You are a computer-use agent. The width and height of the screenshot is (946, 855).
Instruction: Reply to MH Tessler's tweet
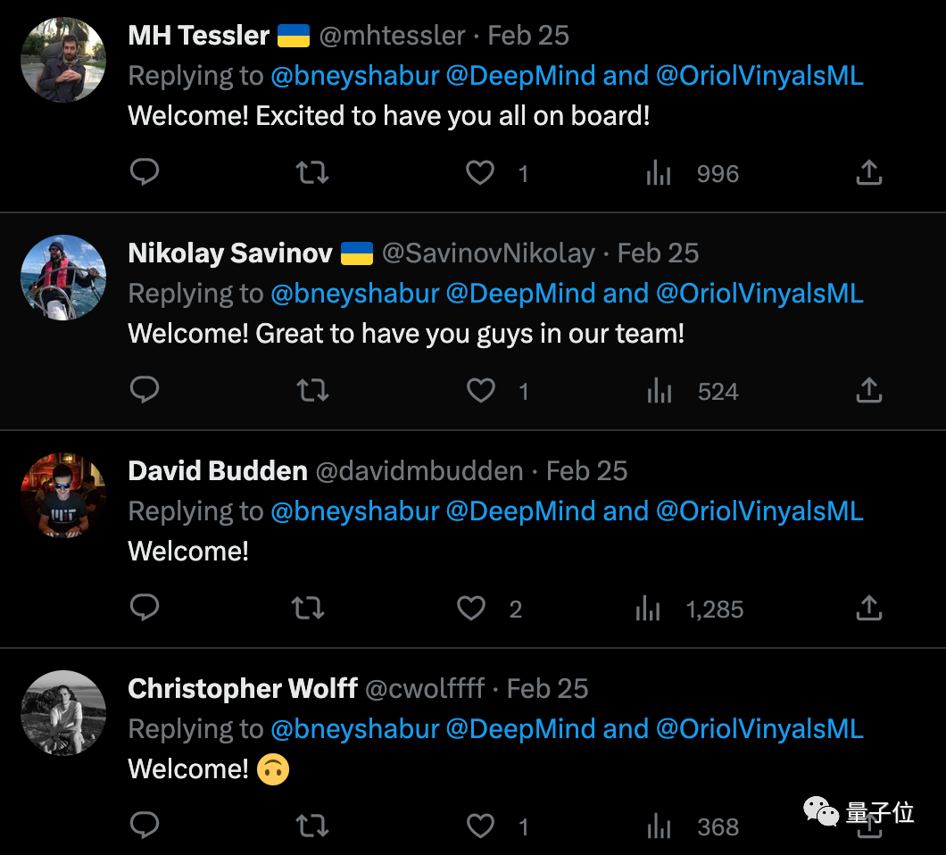point(145,172)
